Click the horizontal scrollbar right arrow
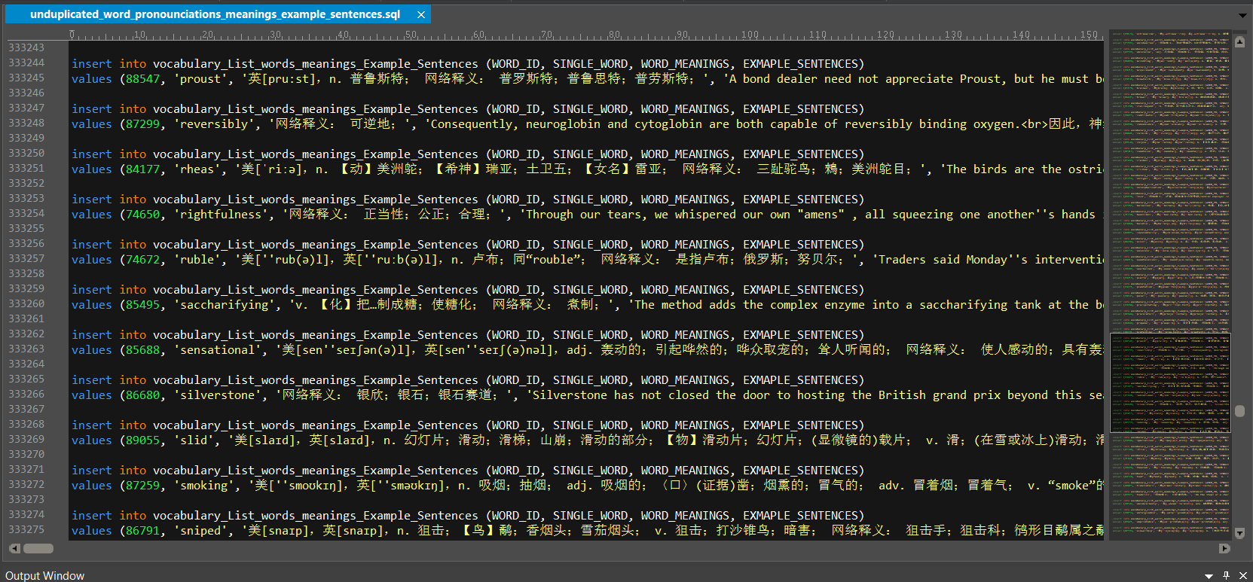 click(x=1224, y=548)
